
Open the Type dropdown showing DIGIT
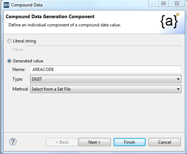tap(106, 79)
